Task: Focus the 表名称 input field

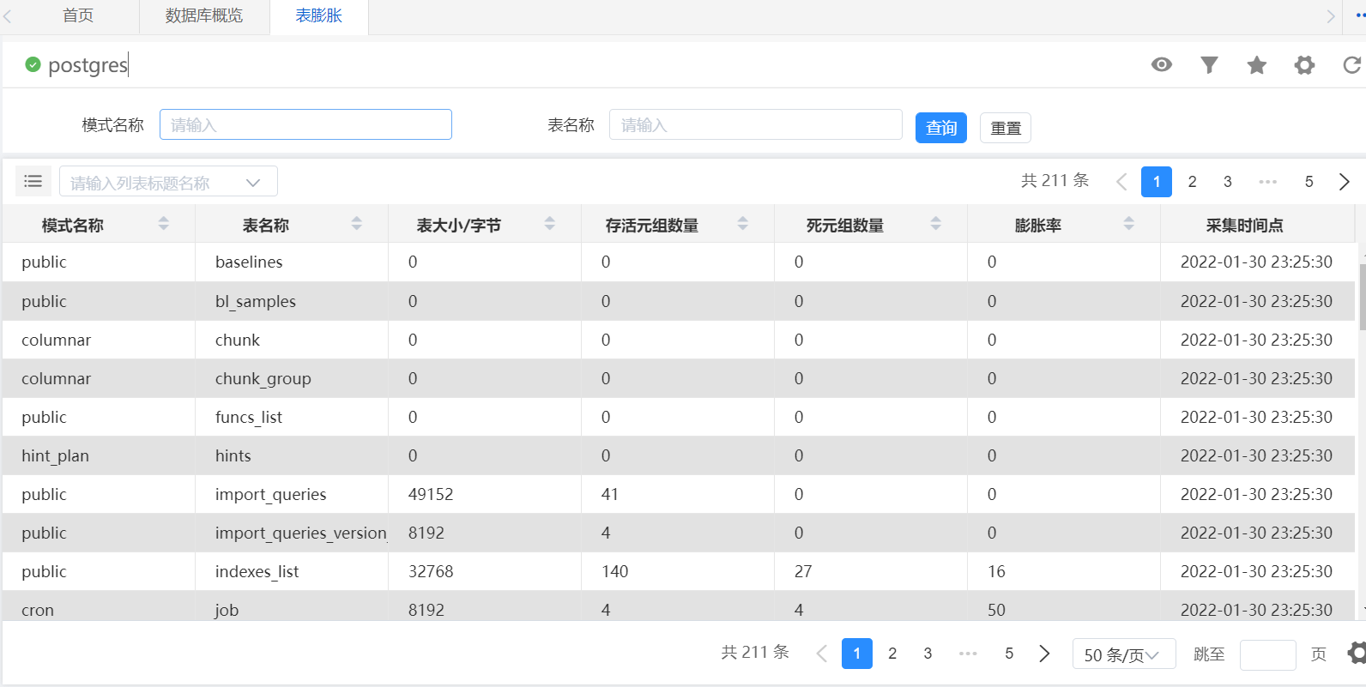Action: coord(756,124)
